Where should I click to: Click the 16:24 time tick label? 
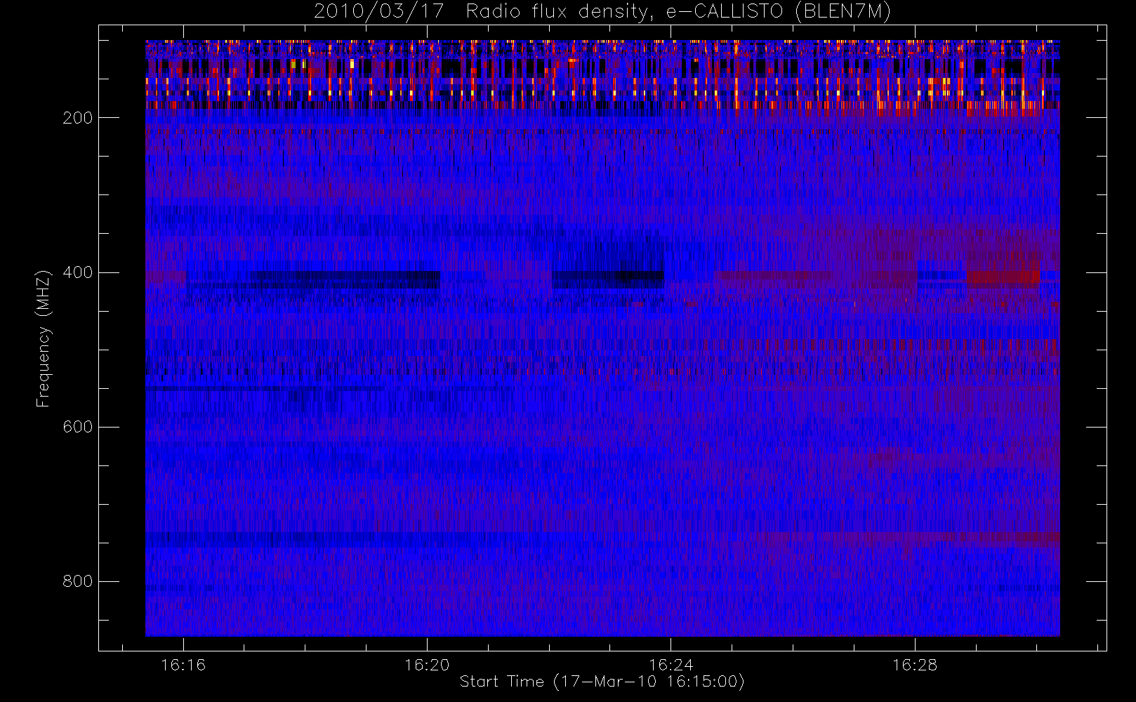click(671, 665)
